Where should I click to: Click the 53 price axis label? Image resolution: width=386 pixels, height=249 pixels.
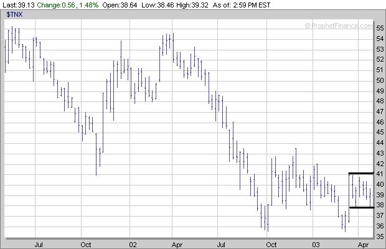point(380,49)
